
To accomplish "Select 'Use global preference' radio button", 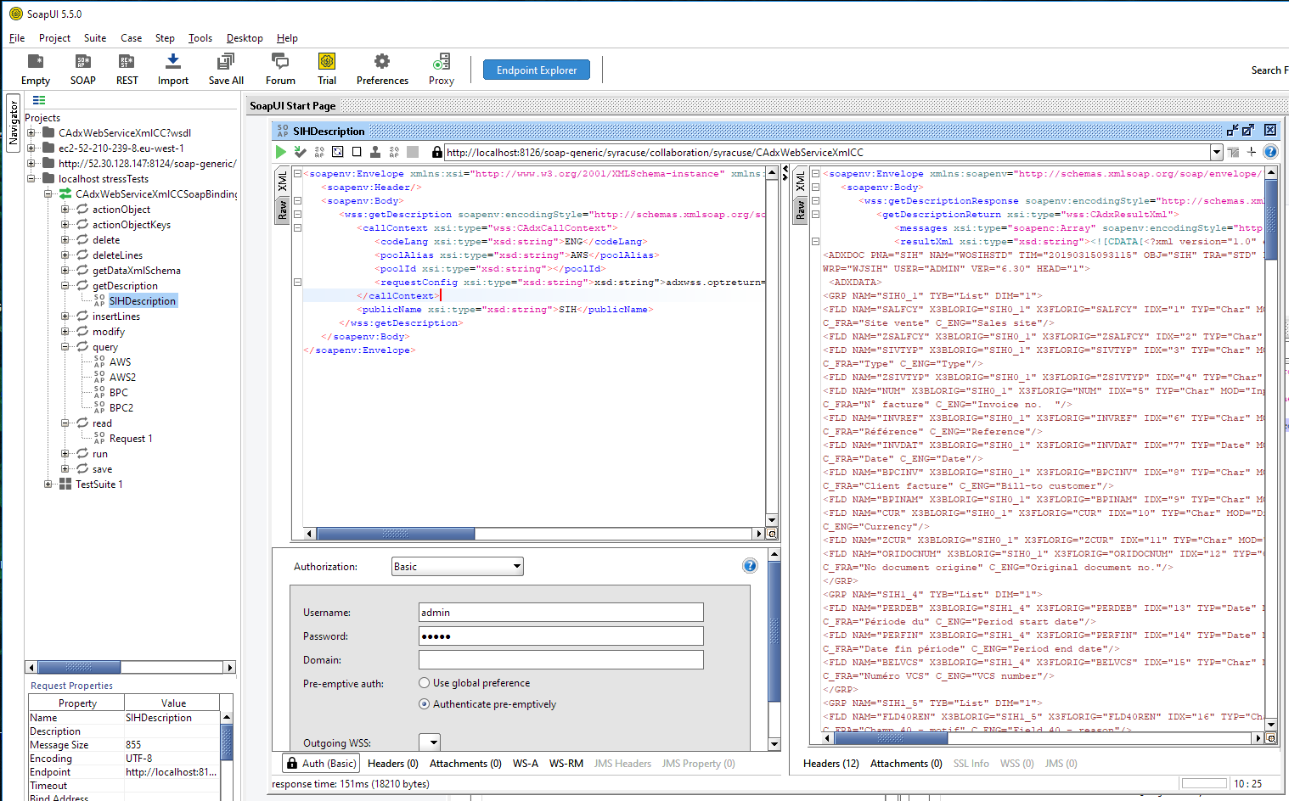I will 425,683.
